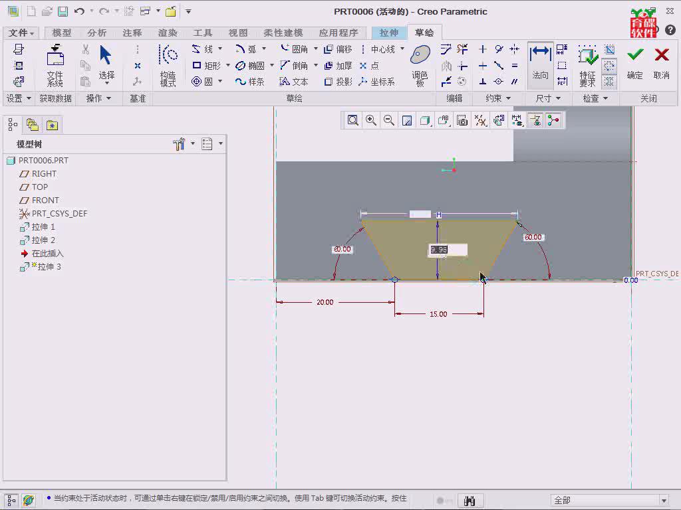This screenshot has height=510, width=681.
Task: Select the Offset tool
Action: pyautogui.click(x=339, y=49)
